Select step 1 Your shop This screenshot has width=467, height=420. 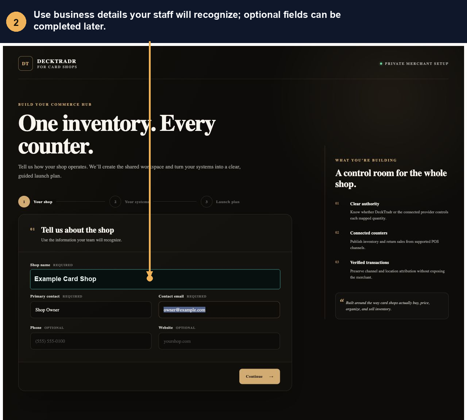tap(35, 202)
